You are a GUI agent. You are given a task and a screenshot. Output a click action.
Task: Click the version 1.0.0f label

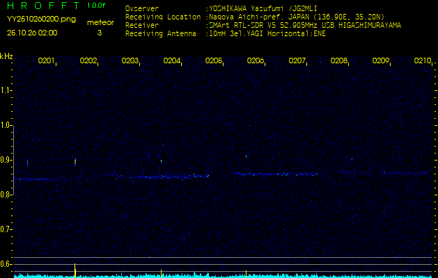[x=97, y=6]
